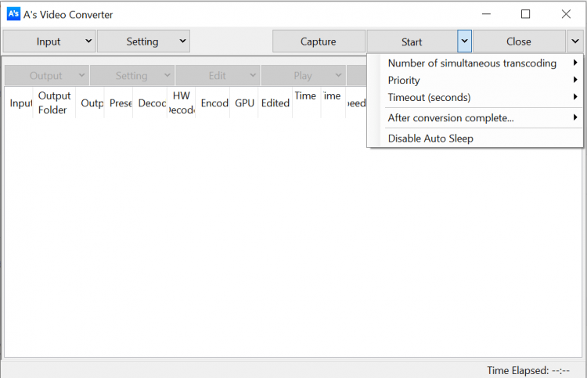Expand the arrow next to Close
587x378 pixels.
(575, 41)
